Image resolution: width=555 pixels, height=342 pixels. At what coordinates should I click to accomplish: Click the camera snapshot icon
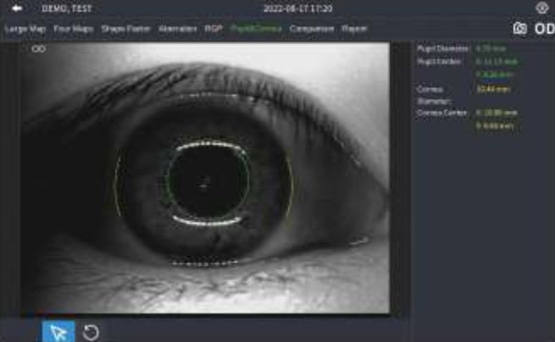[x=519, y=28]
